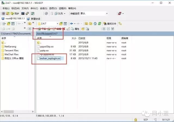
Task: Open the Remote (远程) menu
Action: tap(63, 8)
